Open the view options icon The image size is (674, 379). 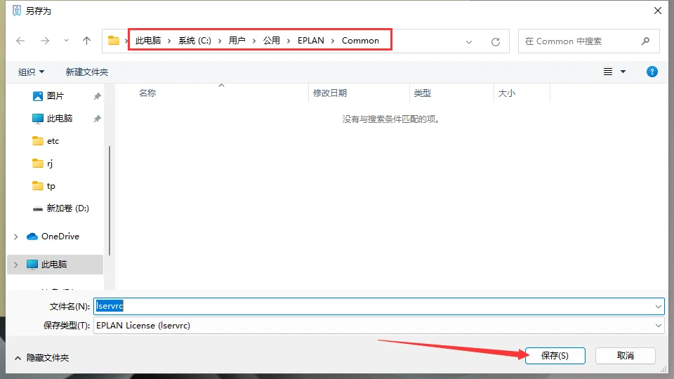click(609, 72)
